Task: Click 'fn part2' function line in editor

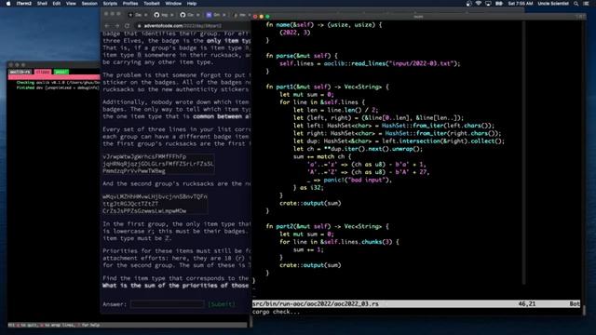Action: [327, 226]
